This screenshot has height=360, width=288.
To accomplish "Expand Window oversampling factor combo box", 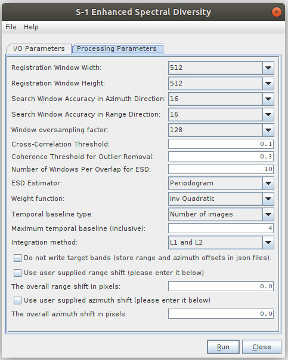I will 221,130.
